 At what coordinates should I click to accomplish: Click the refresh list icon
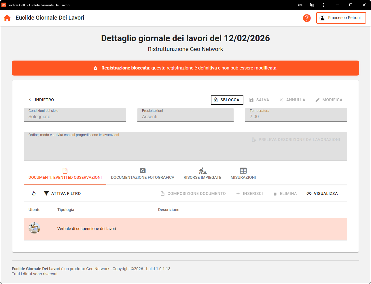coord(34,194)
